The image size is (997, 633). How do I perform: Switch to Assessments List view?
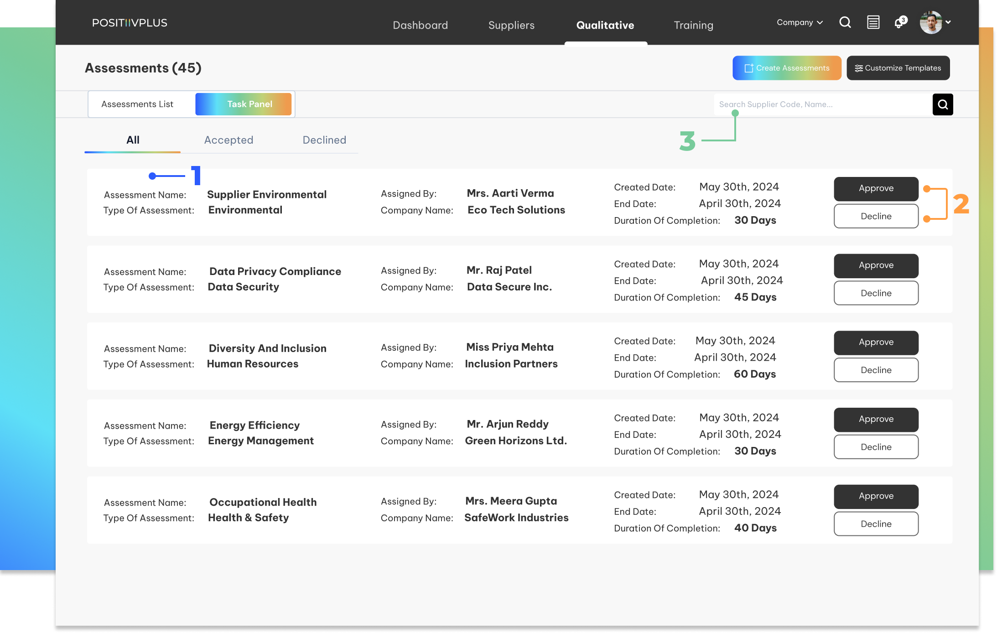point(137,104)
